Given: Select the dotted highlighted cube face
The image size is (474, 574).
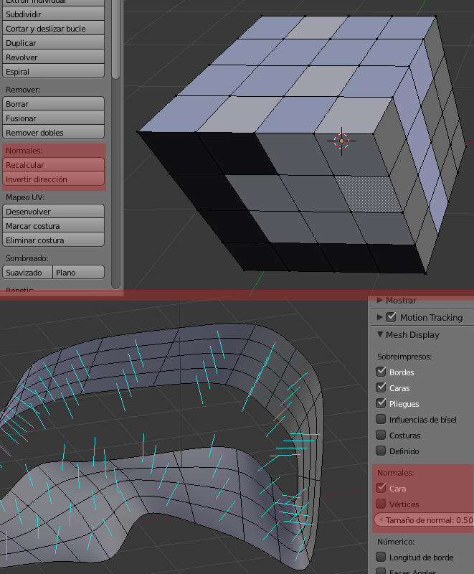Looking at the screenshot, I should pyautogui.click(x=369, y=194).
